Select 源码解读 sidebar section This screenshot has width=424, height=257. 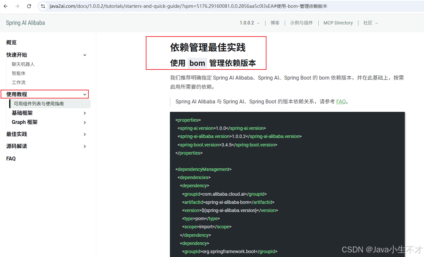[x=17, y=146]
